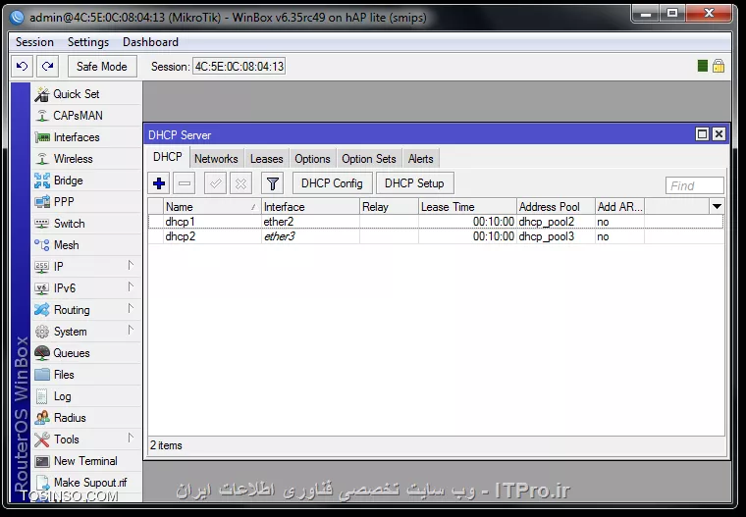This screenshot has height=517, width=746.
Task: Click the Queues tree icon
Action: point(42,353)
